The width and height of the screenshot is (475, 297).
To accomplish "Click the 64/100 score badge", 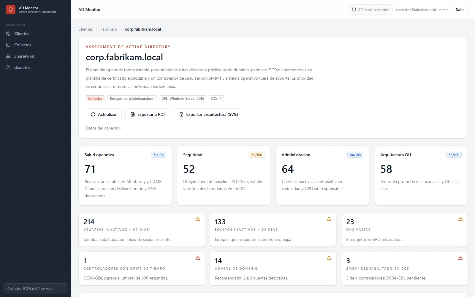I will [355, 155].
